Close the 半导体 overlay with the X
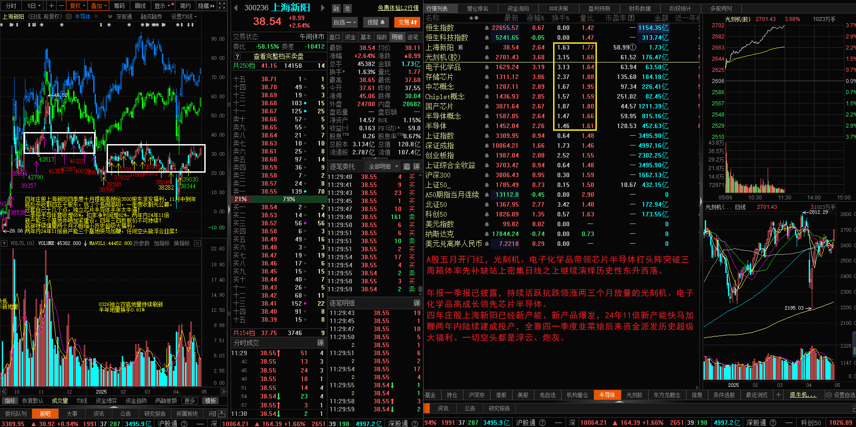 click(x=96, y=17)
